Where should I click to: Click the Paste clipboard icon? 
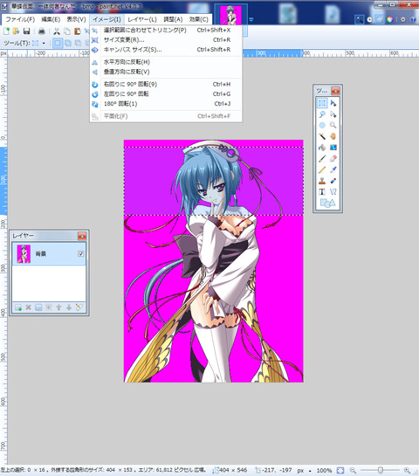pos(78,31)
